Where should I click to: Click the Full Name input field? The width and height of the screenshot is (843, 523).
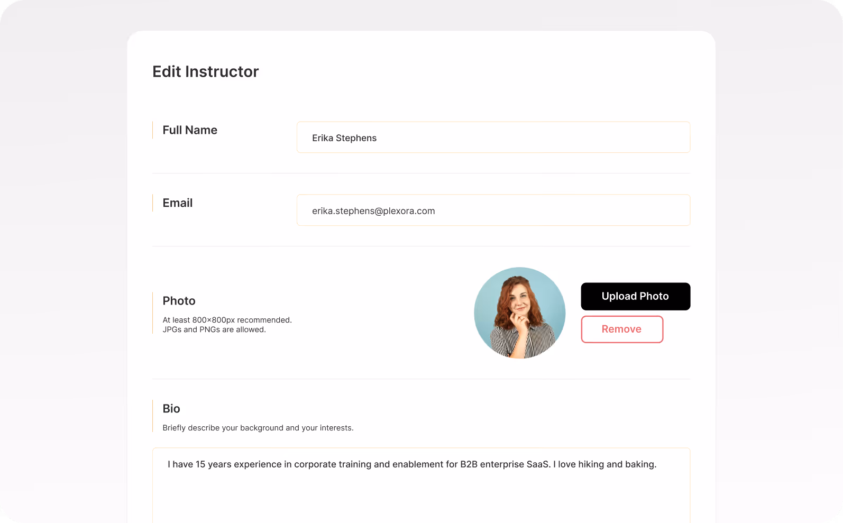(x=493, y=137)
